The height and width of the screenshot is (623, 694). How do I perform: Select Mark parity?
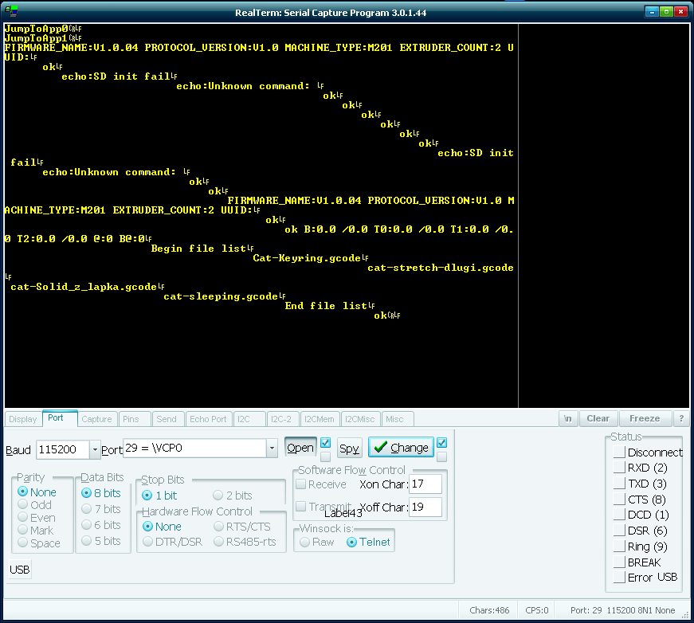coord(35,531)
